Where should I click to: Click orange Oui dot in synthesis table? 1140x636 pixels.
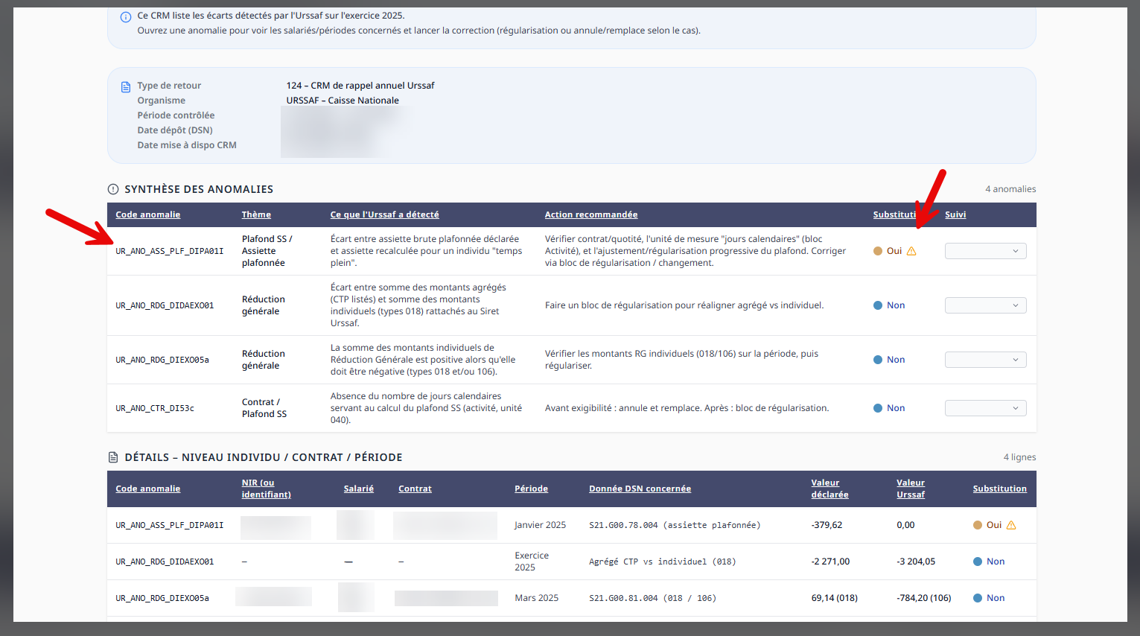pos(878,251)
